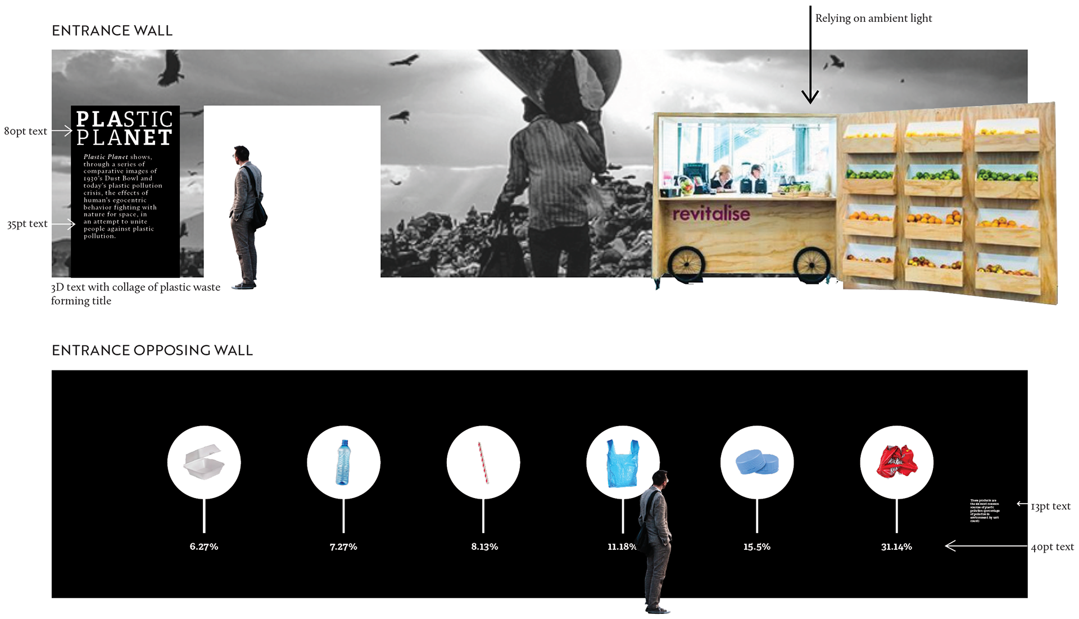
Task: Click the blue bottle caps icon
Action: tap(757, 462)
